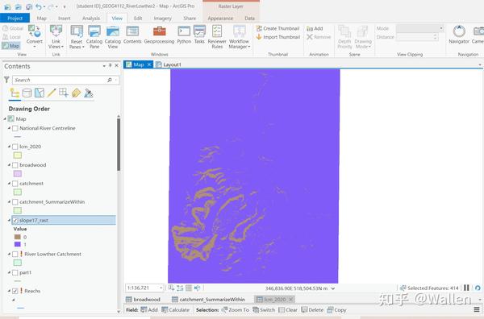
Task: Open the Layout1 view tab
Action: (169, 64)
